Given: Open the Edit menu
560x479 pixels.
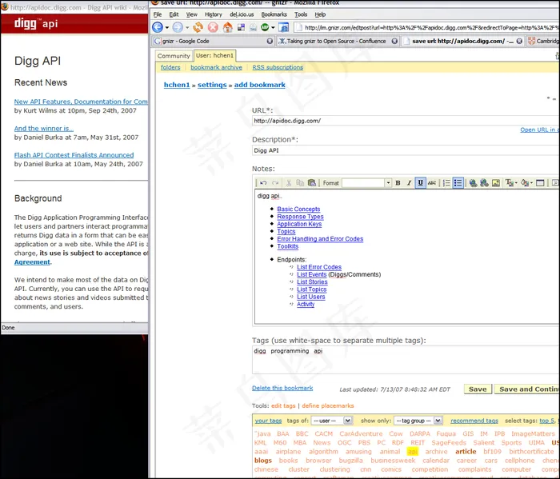Looking at the screenshot, I should coord(174,14).
